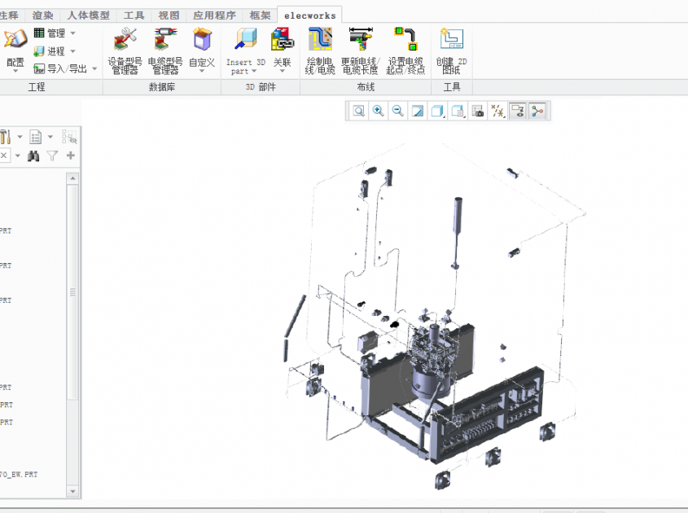This screenshot has width=688, height=513.
Task: Switch to the 应用程序 ribbon tab
Action: [x=215, y=15]
